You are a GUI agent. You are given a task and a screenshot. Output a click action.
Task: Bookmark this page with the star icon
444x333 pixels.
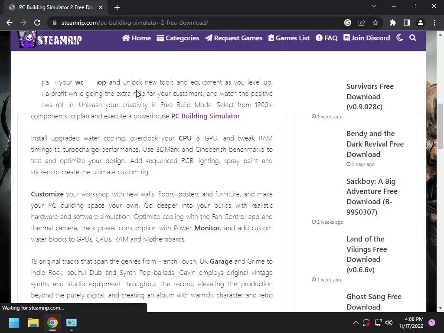tap(375, 23)
